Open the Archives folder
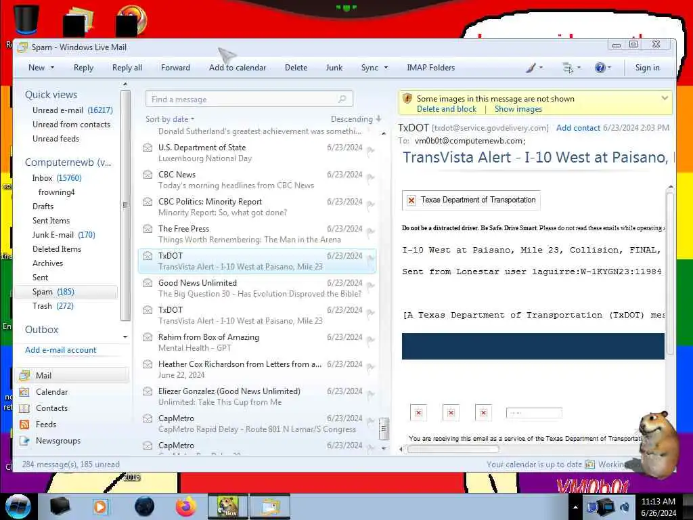Screen dimensions: 693x520 48,263
